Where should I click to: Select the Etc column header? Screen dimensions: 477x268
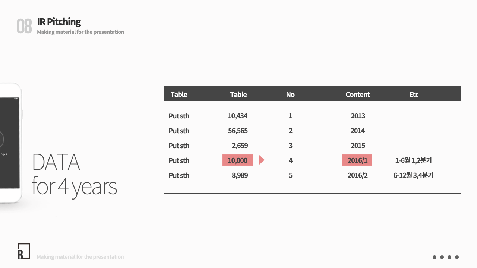414,95
